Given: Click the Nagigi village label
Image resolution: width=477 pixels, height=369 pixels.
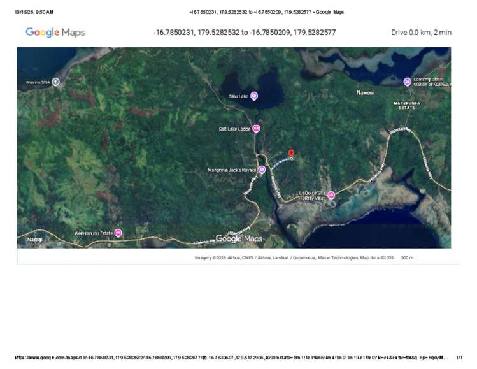Looking at the screenshot, I should pyautogui.click(x=34, y=239).
